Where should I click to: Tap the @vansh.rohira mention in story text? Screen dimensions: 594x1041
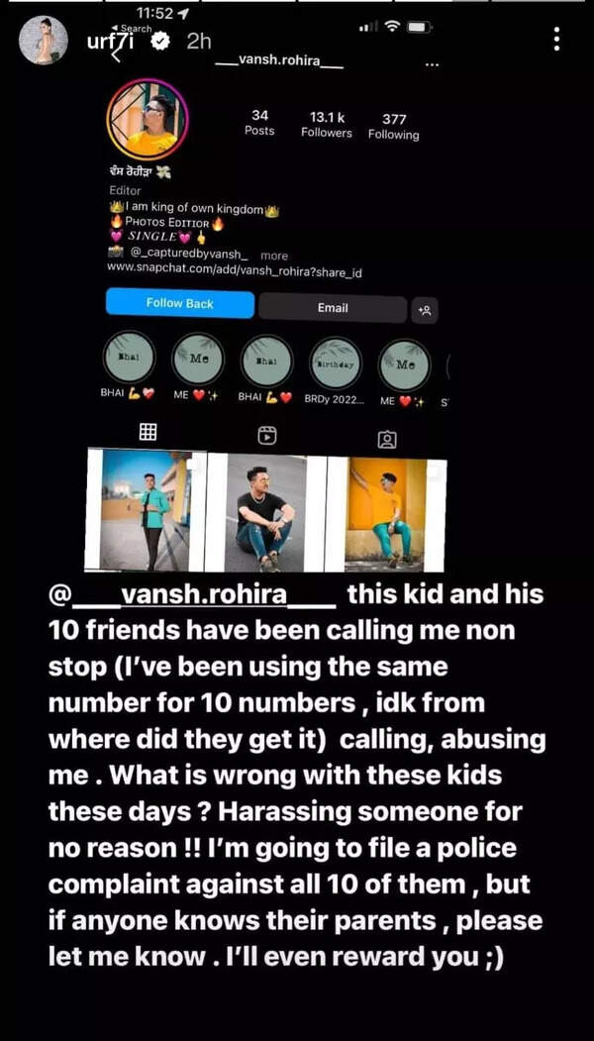click(x=192, y=594)
